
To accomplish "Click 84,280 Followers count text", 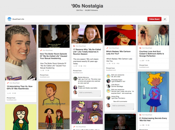I will [x=92, y=10].
